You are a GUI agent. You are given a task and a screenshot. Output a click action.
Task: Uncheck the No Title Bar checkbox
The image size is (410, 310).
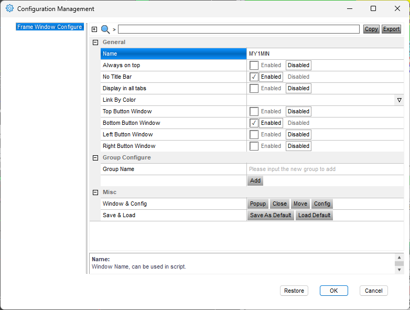click(x=254, y=77)
